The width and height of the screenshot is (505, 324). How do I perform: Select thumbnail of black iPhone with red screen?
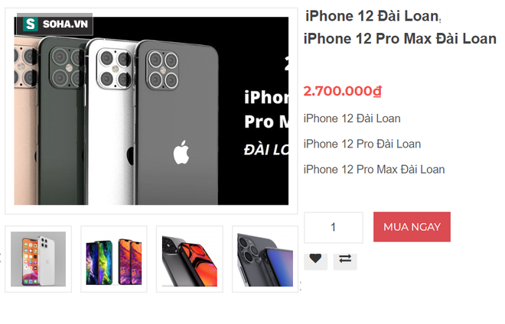[x=190, y=259]
